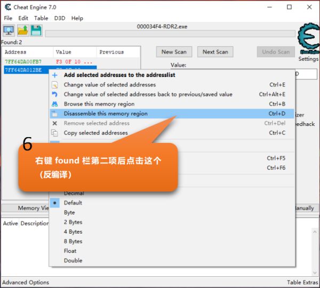Select the Default display type option
Viewport: 320px width, 288px height.
tap(73, 203)
